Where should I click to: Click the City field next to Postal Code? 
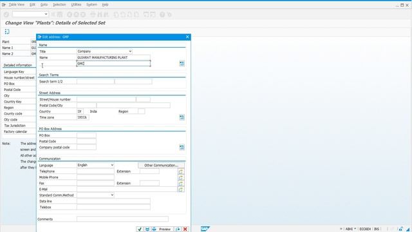click(x=133, y=106)
